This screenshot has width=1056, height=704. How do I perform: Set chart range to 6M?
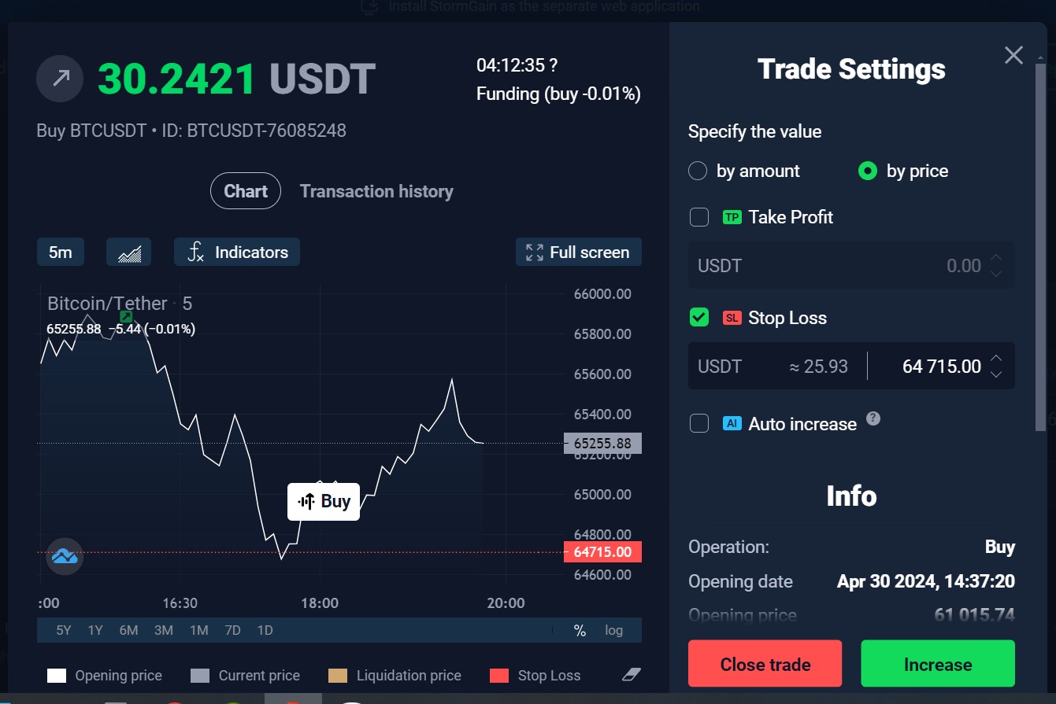pos(128,630)
